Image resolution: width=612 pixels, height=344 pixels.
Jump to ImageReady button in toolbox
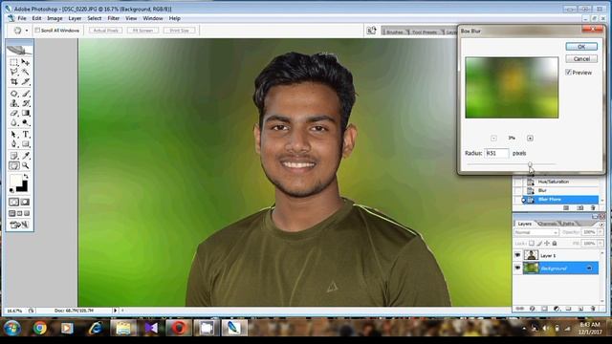click(x=19, y=225)
